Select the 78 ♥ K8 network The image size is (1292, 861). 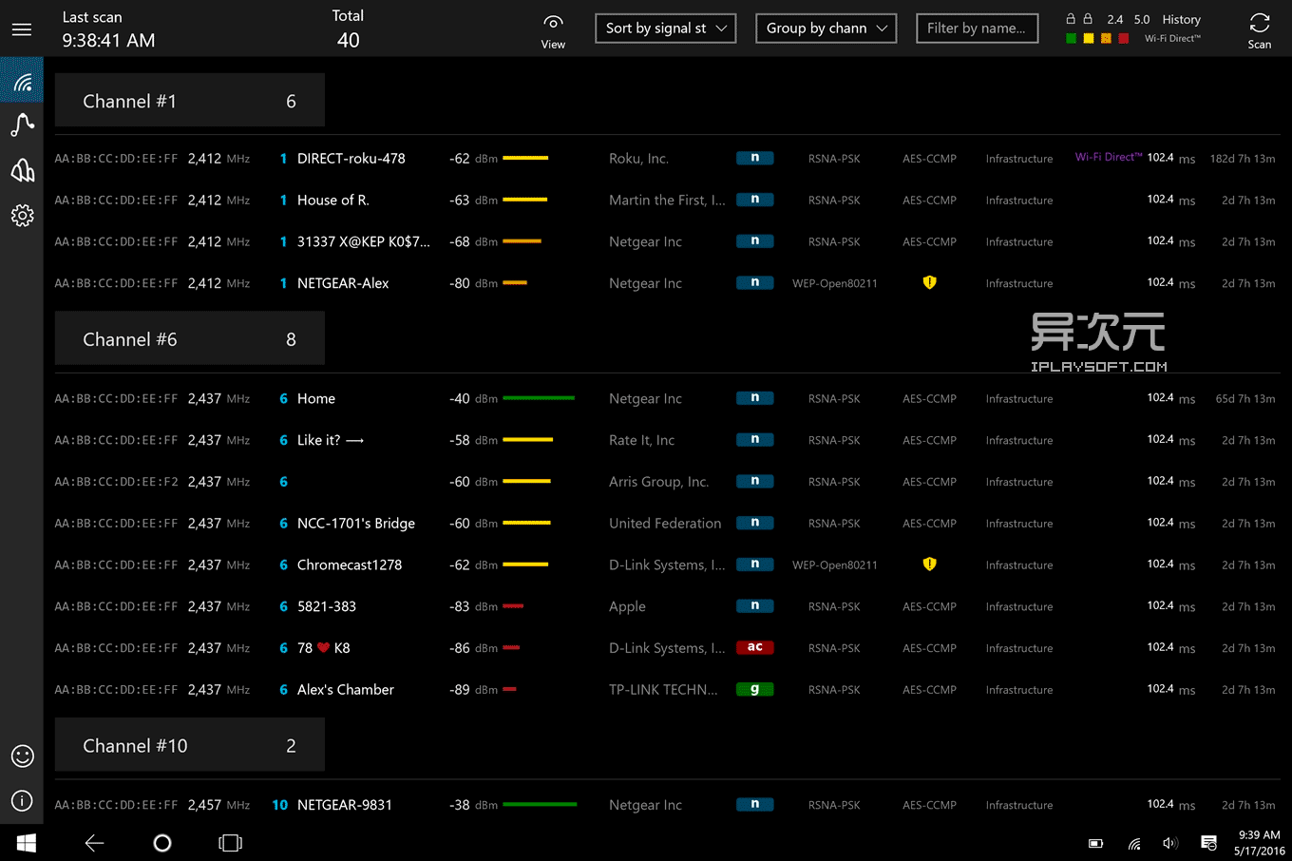point(323,648)
